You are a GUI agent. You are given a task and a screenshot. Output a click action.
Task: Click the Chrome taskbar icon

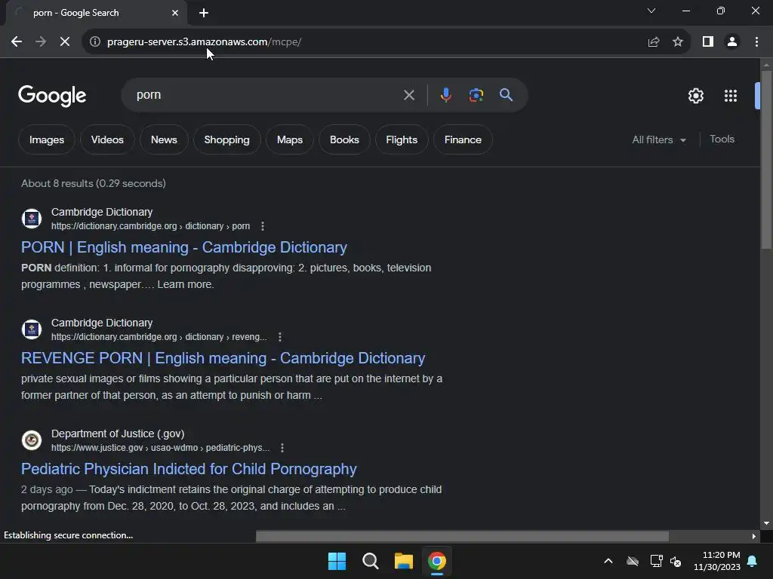437,561
